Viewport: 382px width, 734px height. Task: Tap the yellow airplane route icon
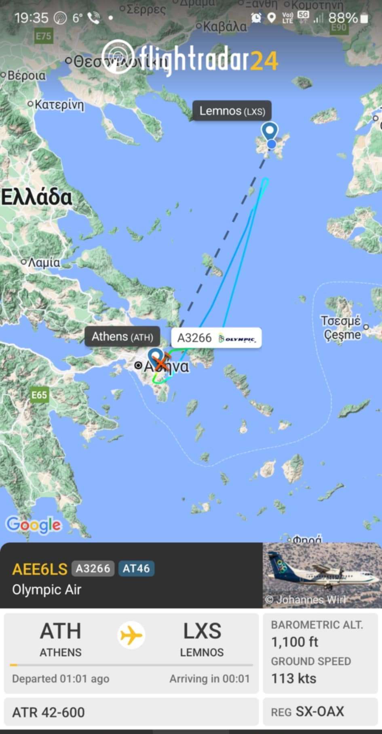(x=131, y=635)
